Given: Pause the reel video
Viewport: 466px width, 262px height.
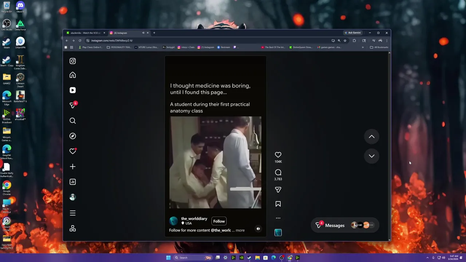Looking at the screenshot, I should click(215, 162).
